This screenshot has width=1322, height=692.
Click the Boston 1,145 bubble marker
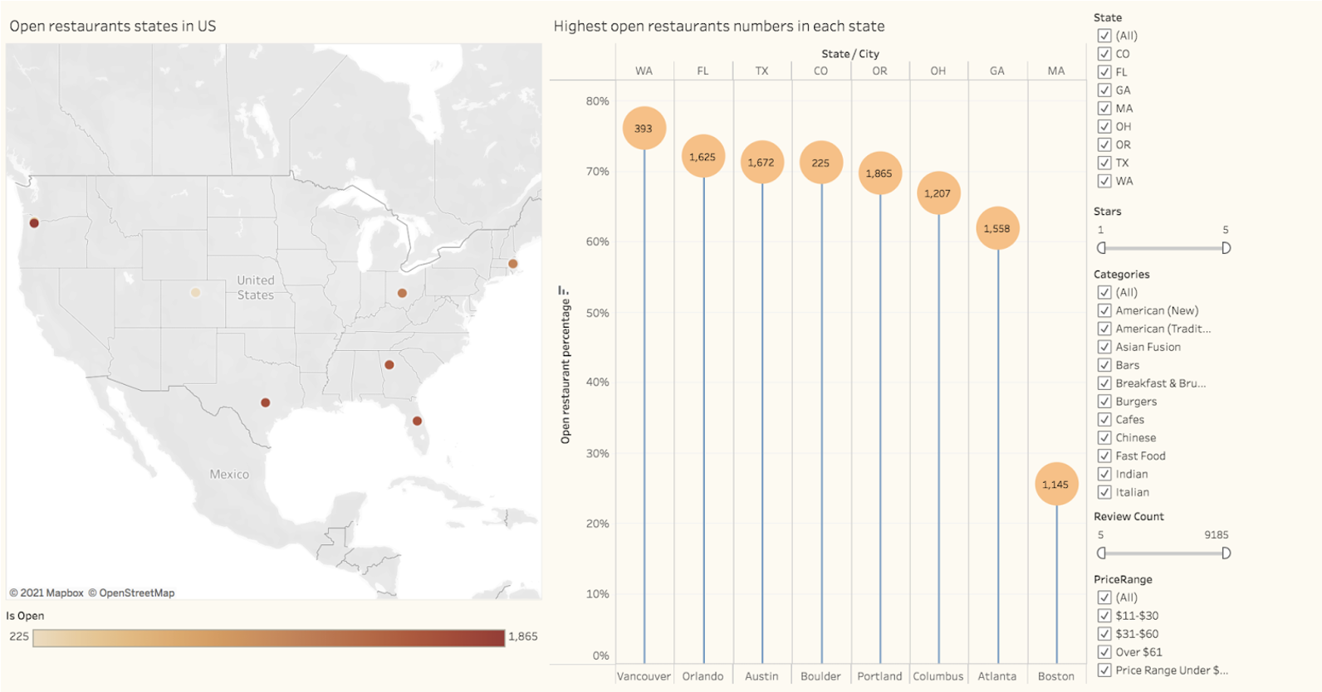pyautogui.click(x=1055, y=484)
